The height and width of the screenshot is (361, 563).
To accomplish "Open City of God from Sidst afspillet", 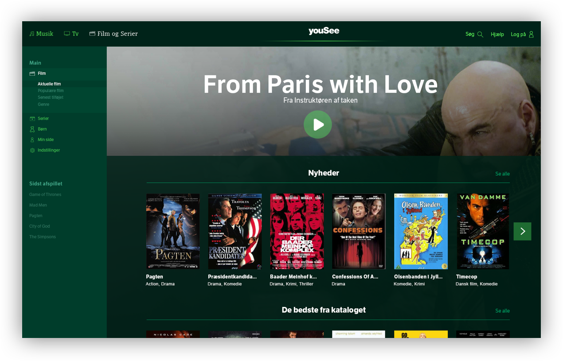I will pos(39,226).
